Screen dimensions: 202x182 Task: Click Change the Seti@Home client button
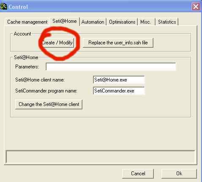49,104
